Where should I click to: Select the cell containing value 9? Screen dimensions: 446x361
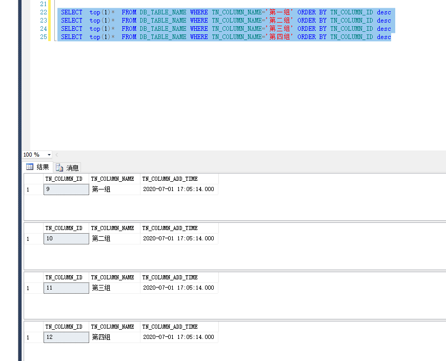pos(66,189)
